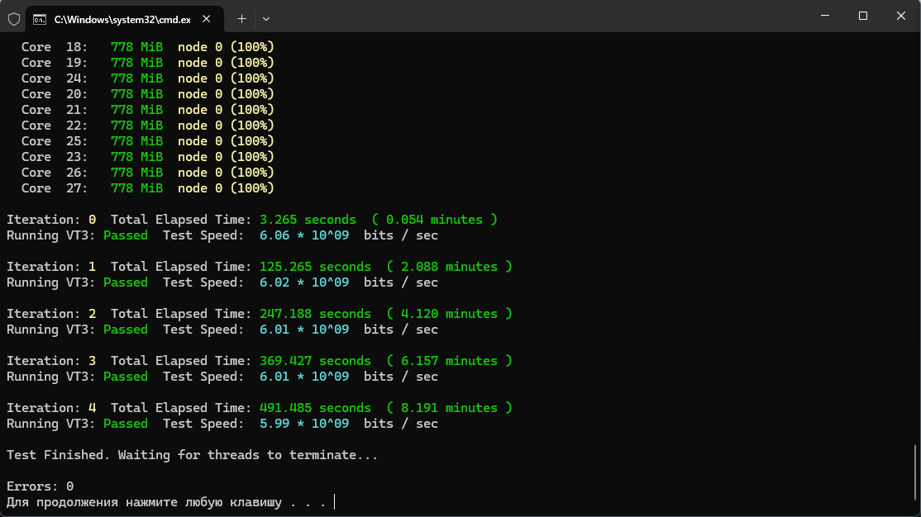
Task: Click the 'Iteration: 4' label
Action: (51, 408)
